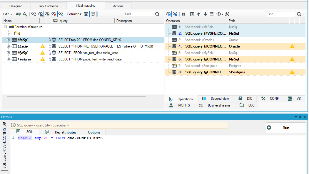Switch to the Input schema tab
The height and width of the screenshot is (174, 309).
[49, 6]
